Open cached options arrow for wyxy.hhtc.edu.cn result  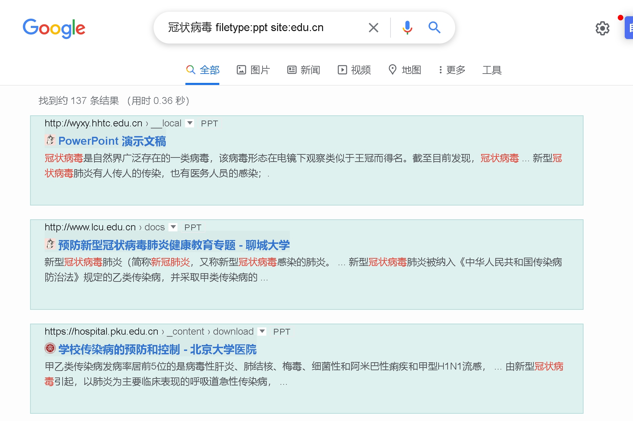(x=190, y=123)
